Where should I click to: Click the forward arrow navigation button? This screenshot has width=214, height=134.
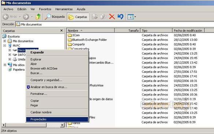26,17
